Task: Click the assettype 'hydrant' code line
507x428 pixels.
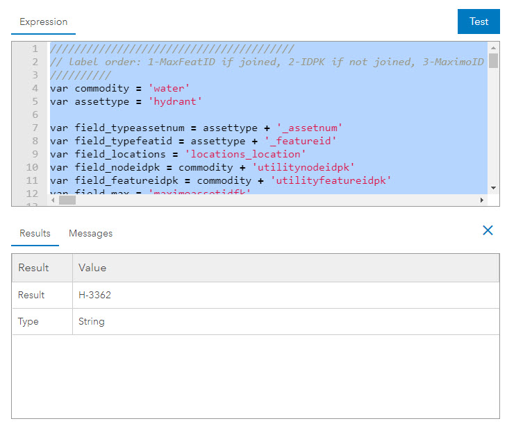Action: 126,101
